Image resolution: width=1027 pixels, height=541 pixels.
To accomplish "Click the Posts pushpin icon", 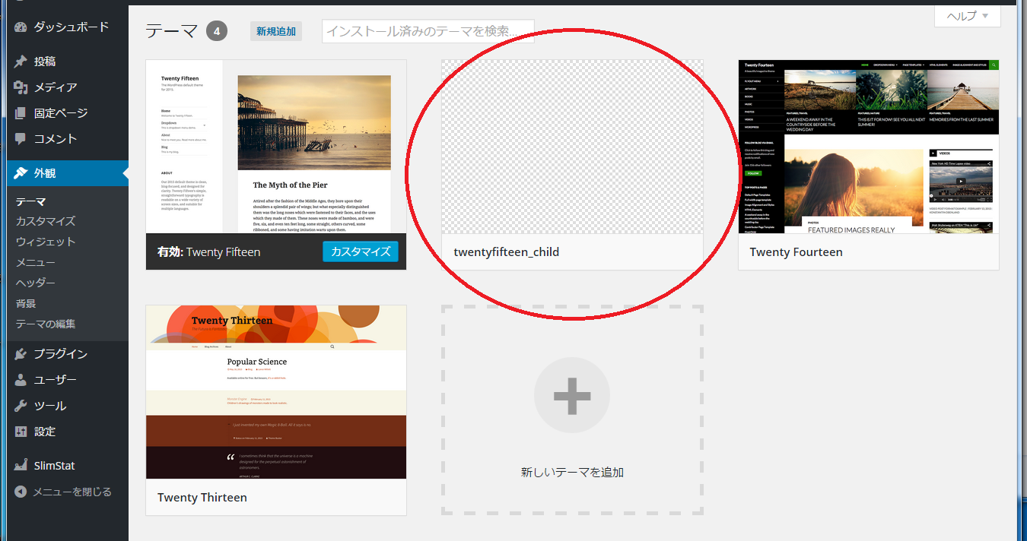I will click(21, 62).
